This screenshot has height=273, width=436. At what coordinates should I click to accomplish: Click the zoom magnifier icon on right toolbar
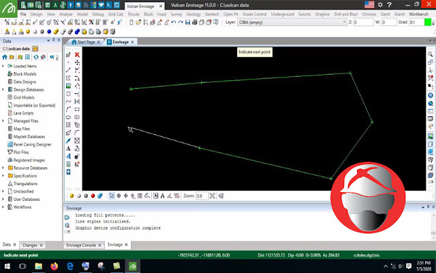(430, 54)
